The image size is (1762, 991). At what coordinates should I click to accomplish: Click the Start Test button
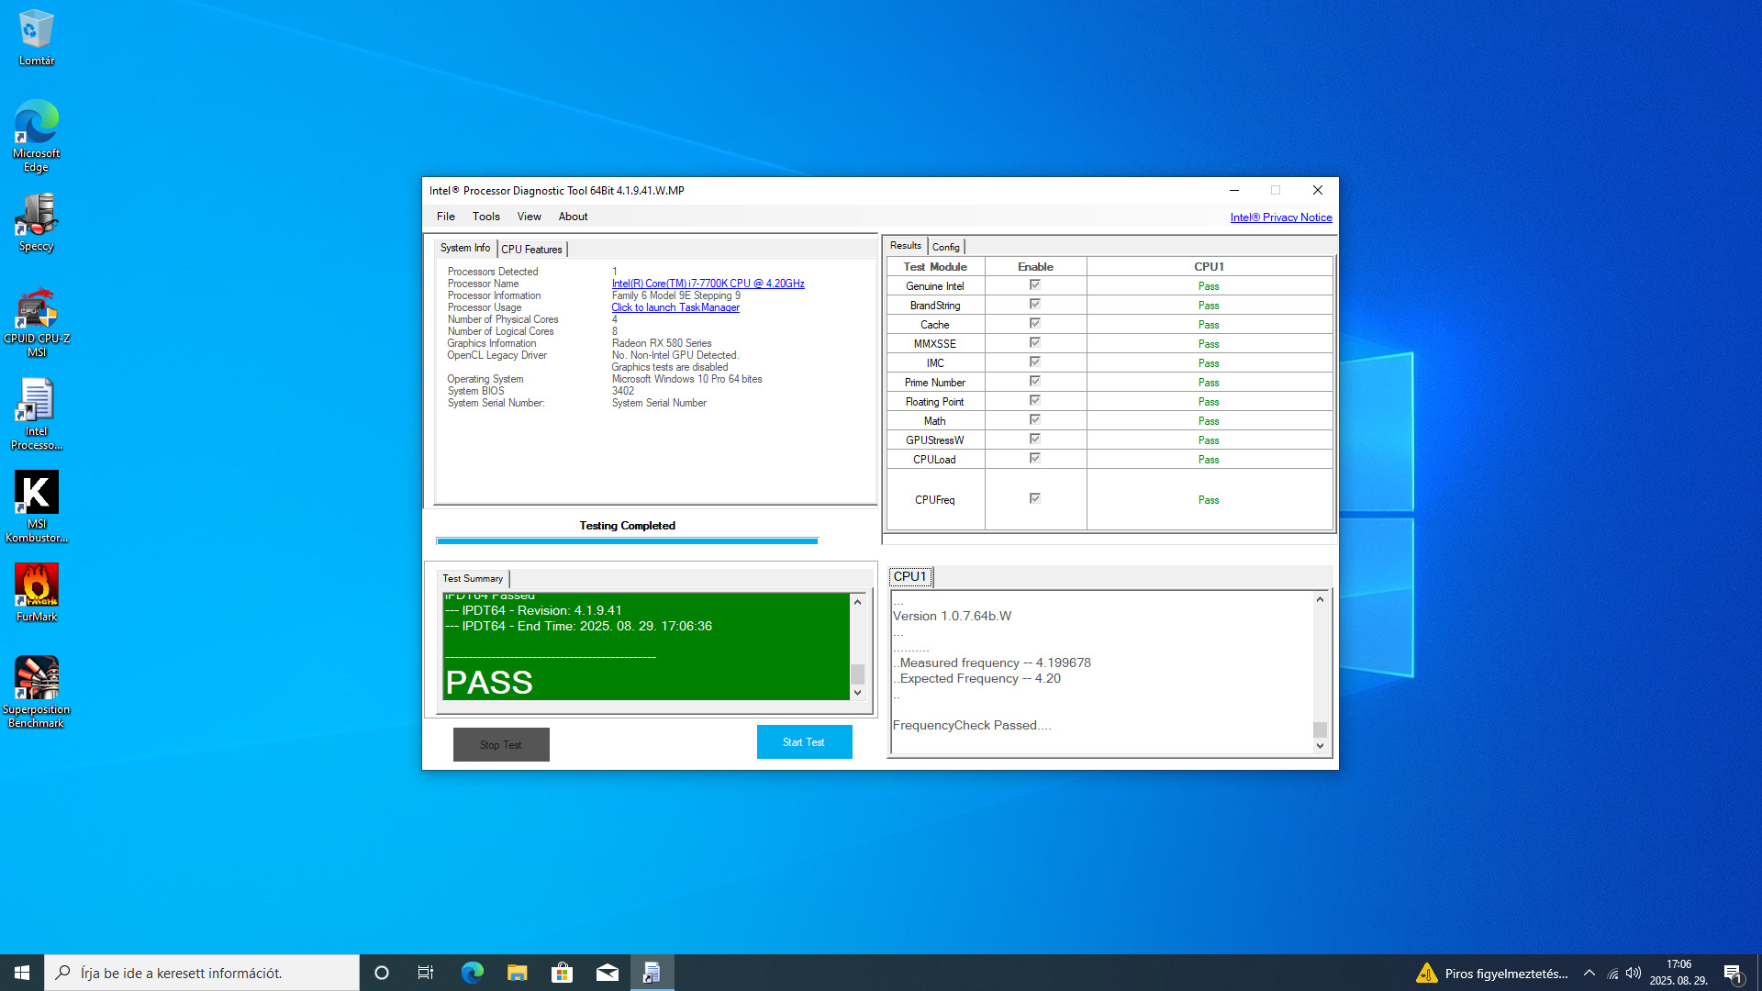(x=804, y=742)
